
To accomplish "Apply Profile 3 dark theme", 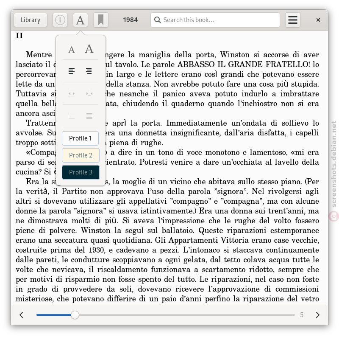I will [x=81, y=172].
